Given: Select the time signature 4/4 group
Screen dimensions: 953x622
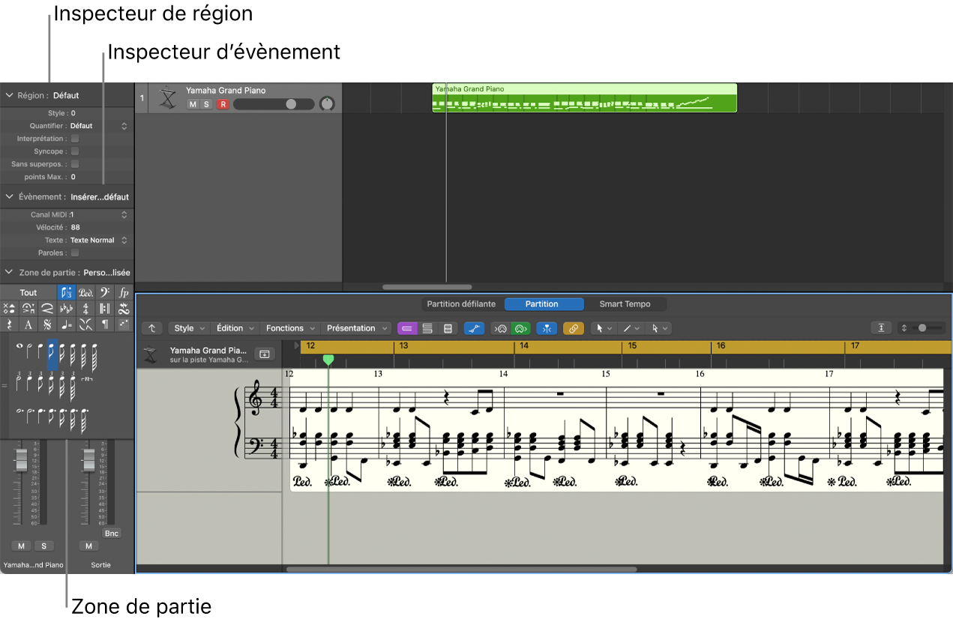Looking at the screenshot, I should tap(85, 308).
